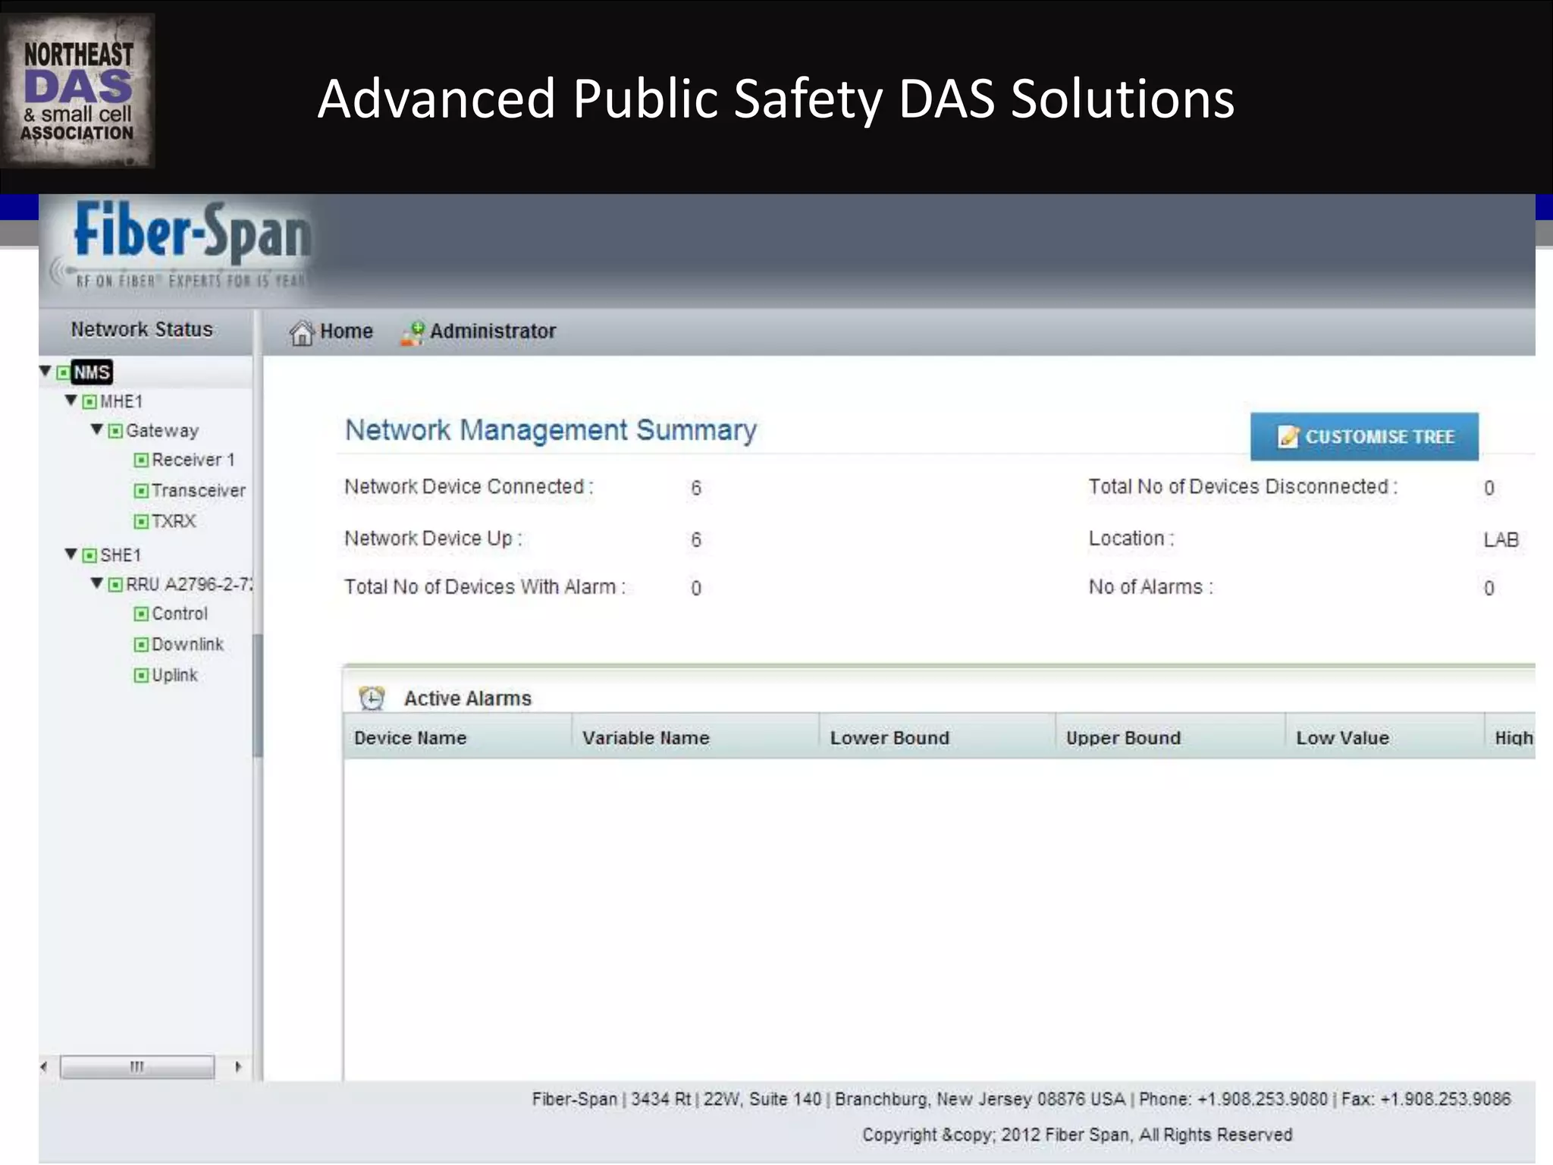Sort by Variable Name column header

pyautogui.click(x=695, y=737)
